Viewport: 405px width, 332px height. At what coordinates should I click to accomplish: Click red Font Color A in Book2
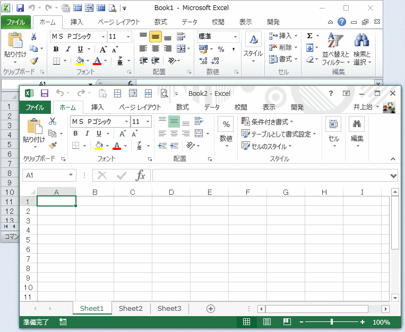click(x=117, y=146)
